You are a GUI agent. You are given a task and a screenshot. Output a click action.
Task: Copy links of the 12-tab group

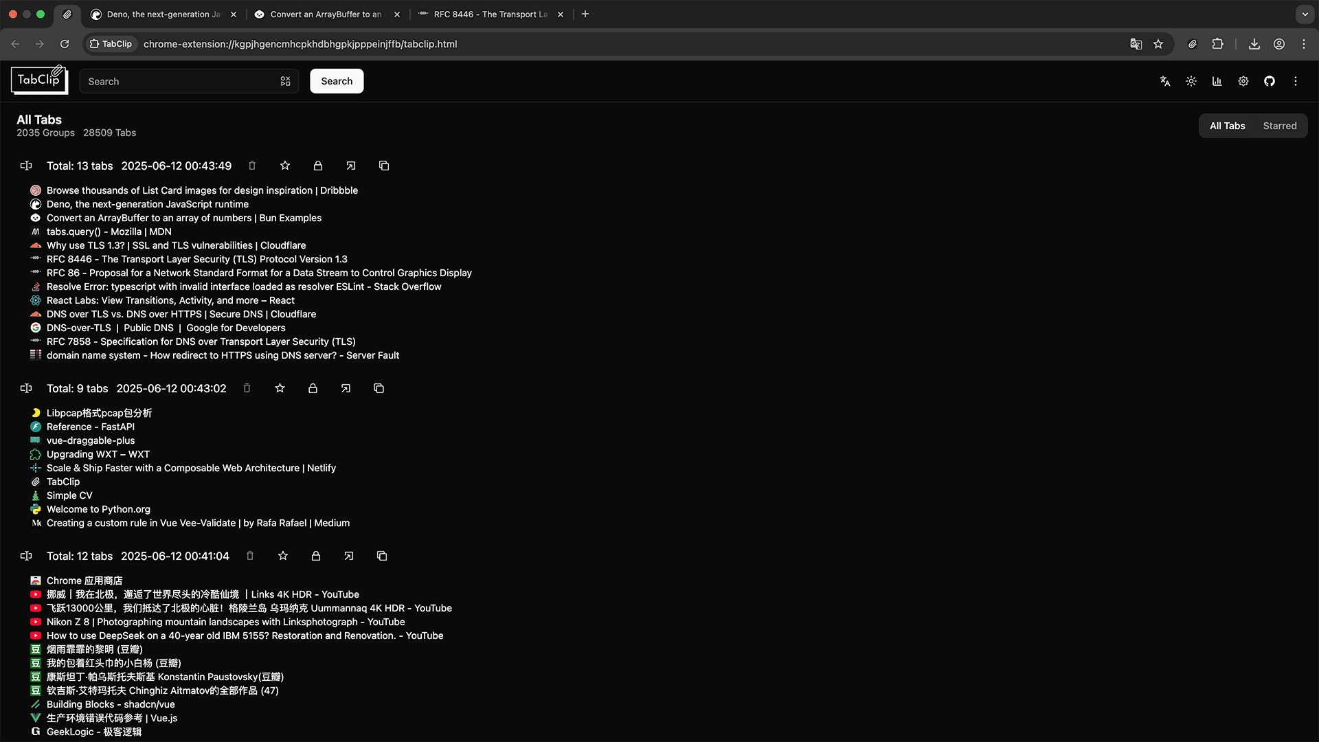(x=382, y=556)
